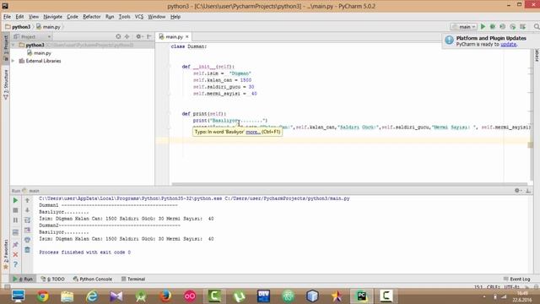540x304 pixels.
Task: Move down in stack trace arrow
Action: [x=27, y=210]
